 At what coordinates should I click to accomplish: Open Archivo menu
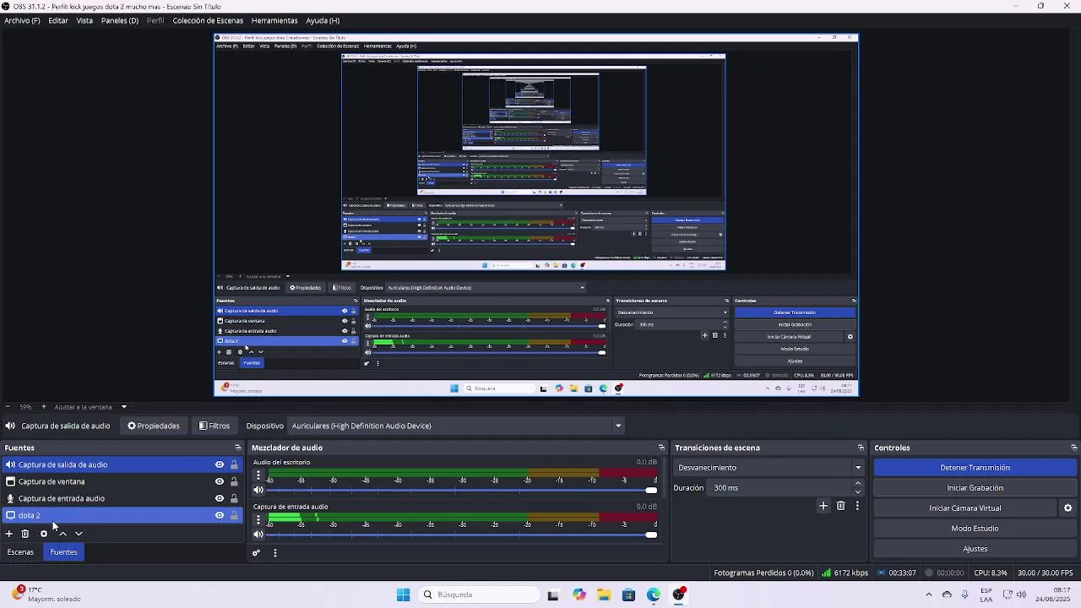22,20
